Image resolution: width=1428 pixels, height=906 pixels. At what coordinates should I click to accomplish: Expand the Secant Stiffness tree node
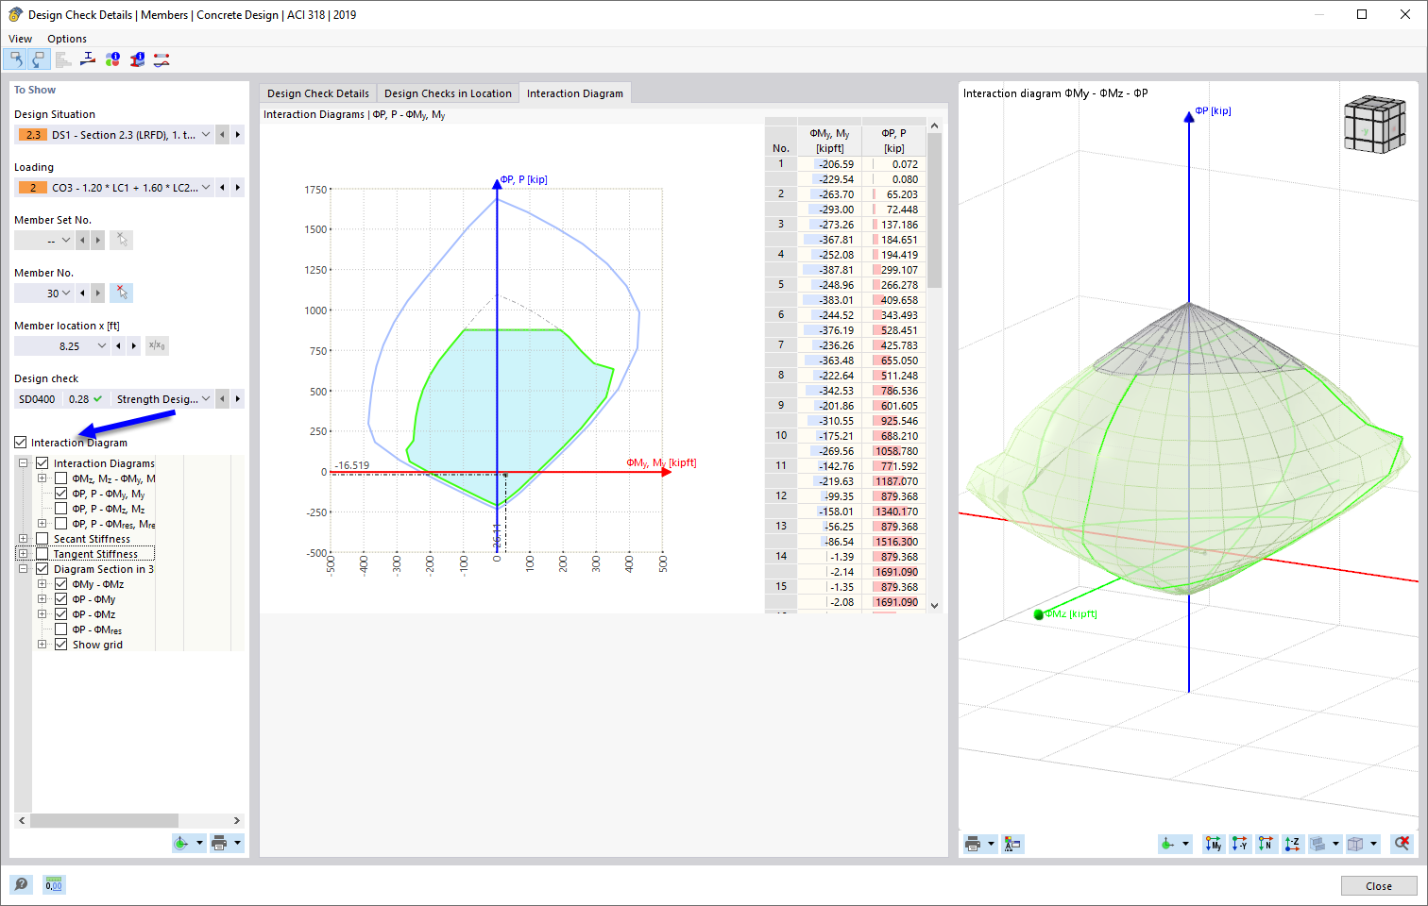click(24, 539)
